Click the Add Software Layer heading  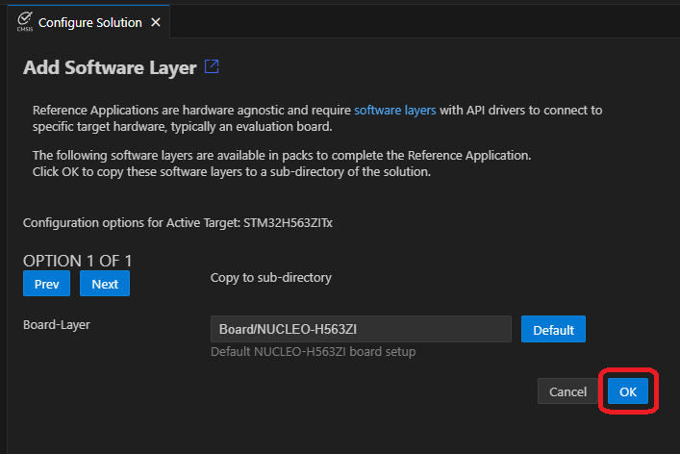110,67
